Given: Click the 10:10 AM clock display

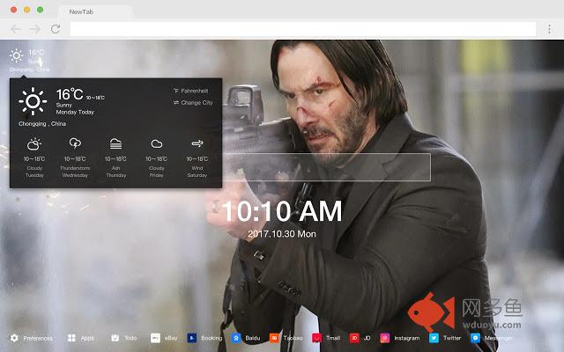Looking at the screenshot, I should pos(282,211).
